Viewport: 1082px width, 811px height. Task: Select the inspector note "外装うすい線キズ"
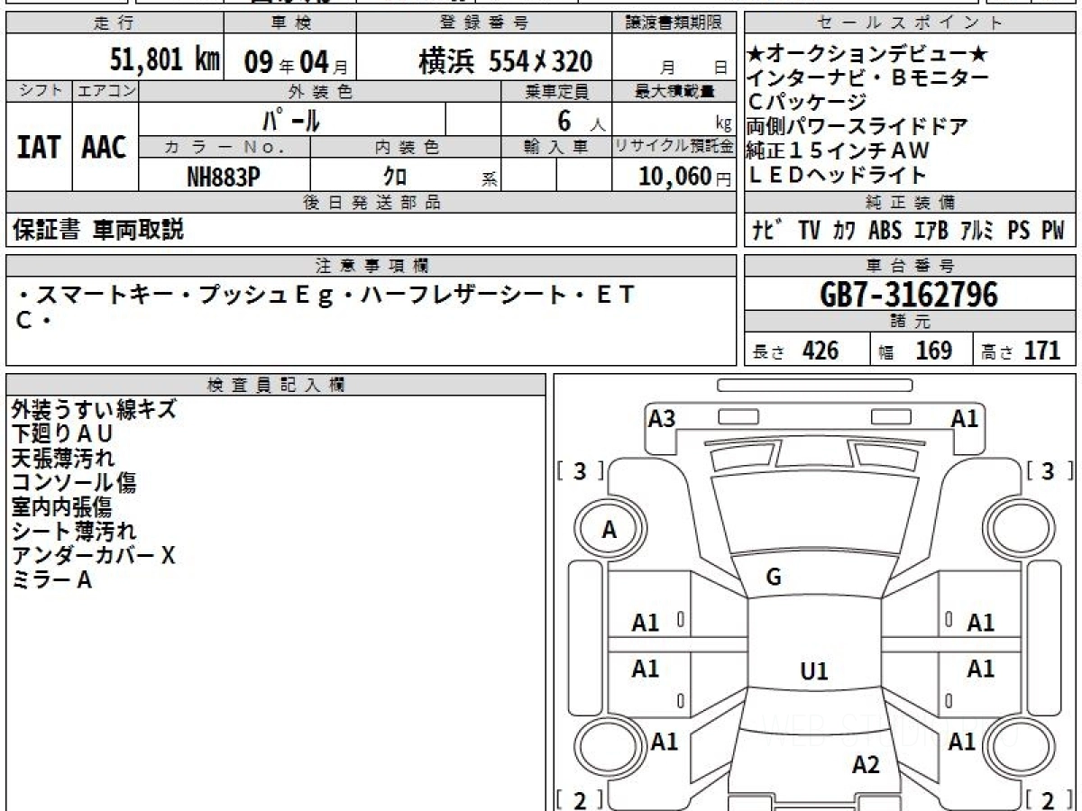(94, 409)
